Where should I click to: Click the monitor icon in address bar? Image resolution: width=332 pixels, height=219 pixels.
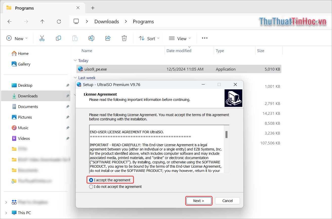[x=76, y=21]
